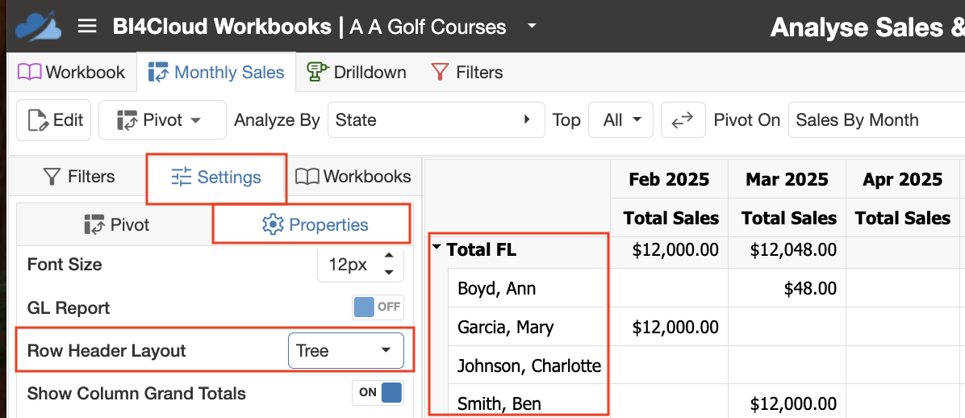Click the Mar 2025 column header

(787, 179)
